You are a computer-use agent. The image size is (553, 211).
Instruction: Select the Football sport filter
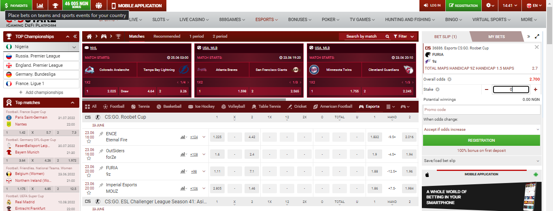click(114, 107)
